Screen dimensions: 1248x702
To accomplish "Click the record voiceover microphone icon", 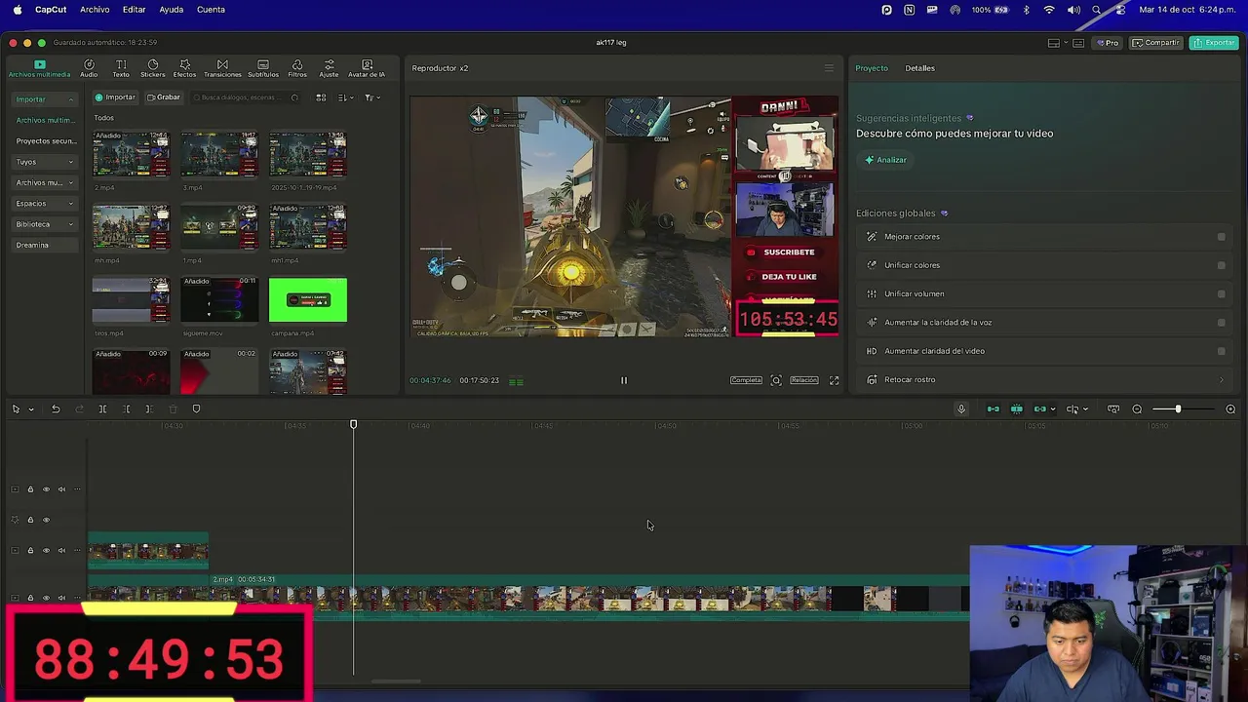I will tap(960, 409).
